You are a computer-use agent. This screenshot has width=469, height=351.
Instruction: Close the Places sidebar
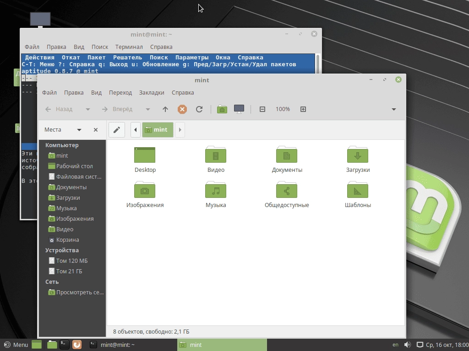tap(96, 130)
